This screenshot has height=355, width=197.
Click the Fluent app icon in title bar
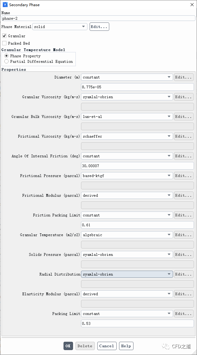tap(5, 5)
